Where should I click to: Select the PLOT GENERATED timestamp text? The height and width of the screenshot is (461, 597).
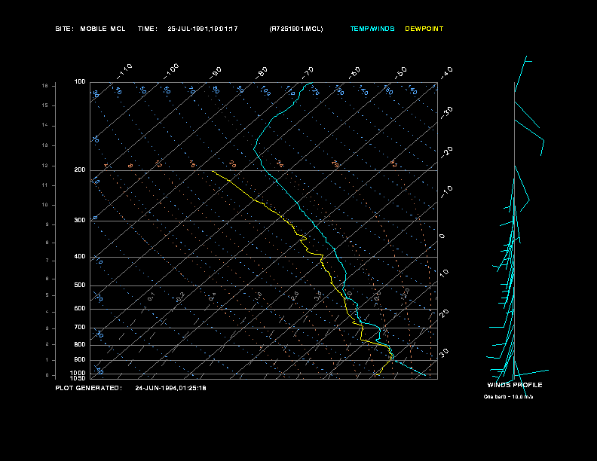[131, 388]
